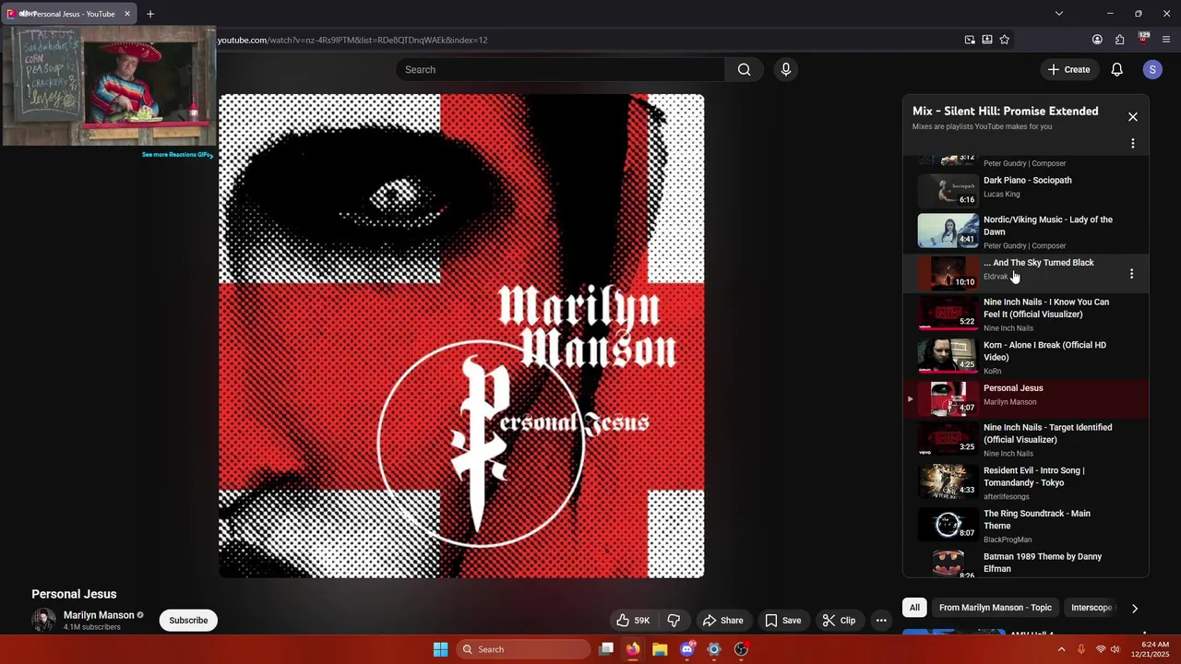
Task: Play '... And The Sky Turned Black'
Action: (x=1025, y=274)
